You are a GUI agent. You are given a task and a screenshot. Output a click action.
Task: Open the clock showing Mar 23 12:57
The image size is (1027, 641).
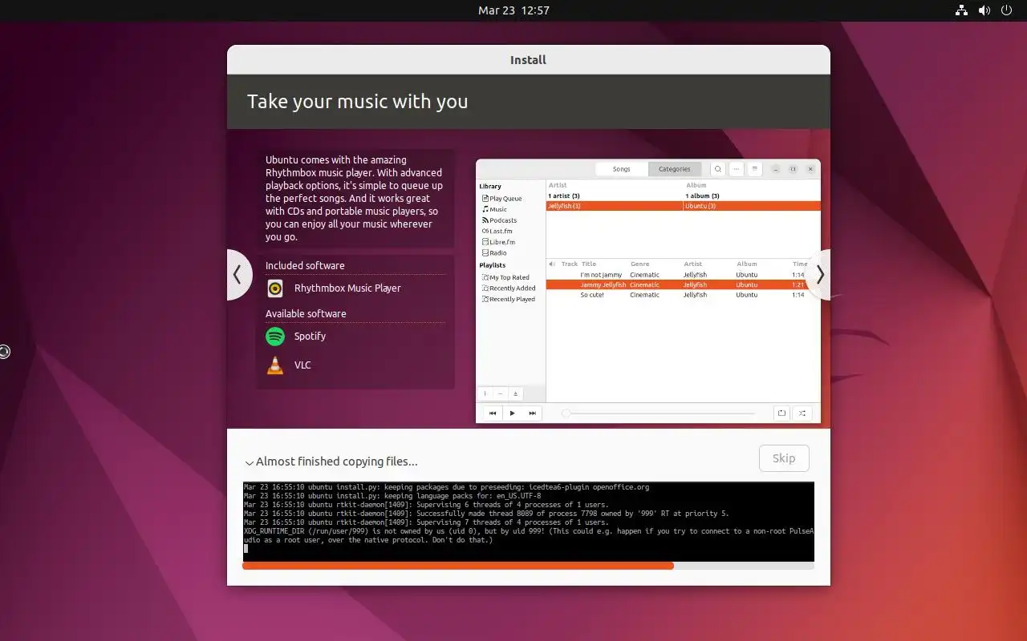513,10
